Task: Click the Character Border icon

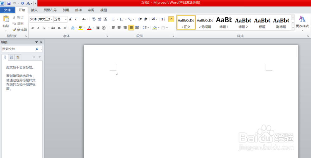Action: 105,19
